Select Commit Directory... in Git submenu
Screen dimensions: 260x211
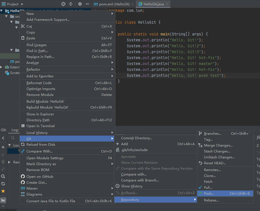[155, 138]
